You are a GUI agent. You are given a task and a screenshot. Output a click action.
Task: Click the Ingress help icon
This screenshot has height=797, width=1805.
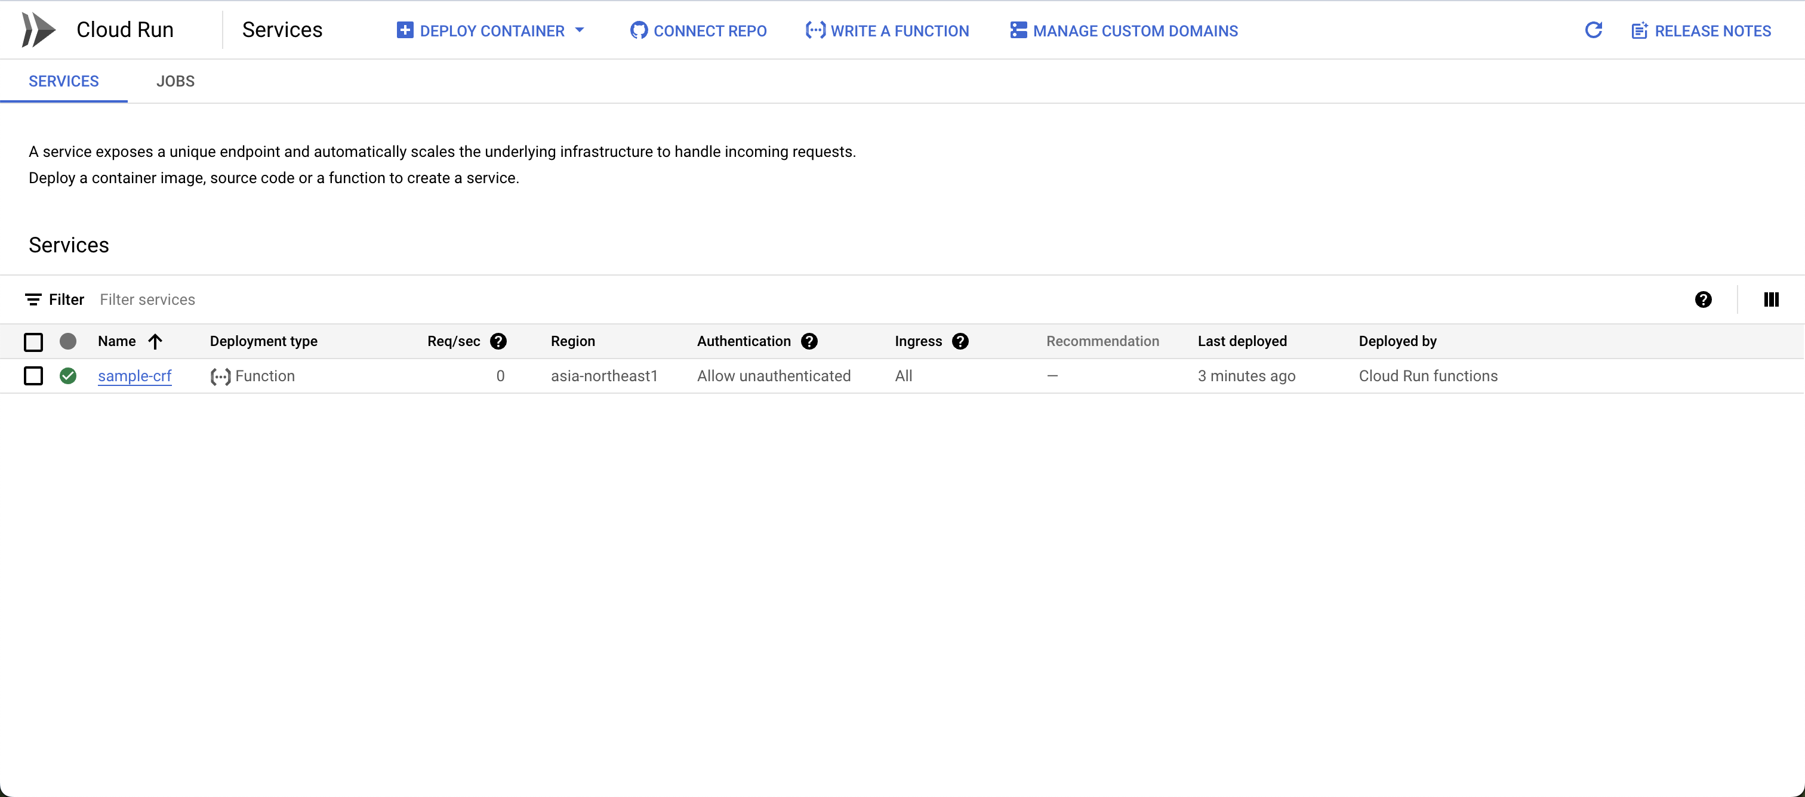[x=960, y=341]
